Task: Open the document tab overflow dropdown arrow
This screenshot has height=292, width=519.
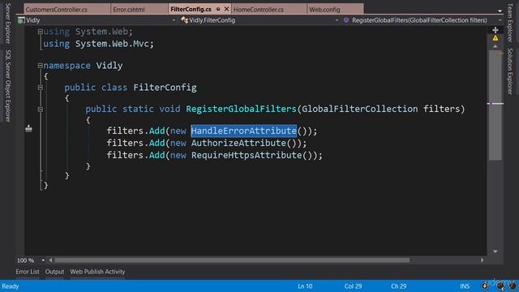Action: tap(500, 11)
